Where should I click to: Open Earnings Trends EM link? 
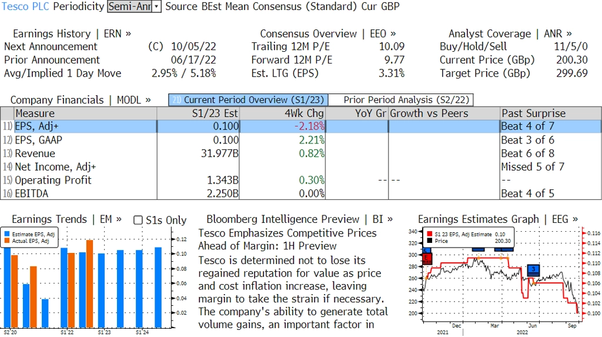point(67,219)
